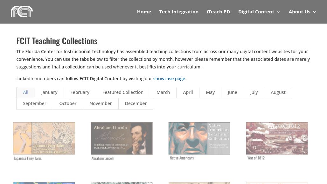Filter collections by January
This screenshot has height=184, width=327.
[x=49, y=92]
